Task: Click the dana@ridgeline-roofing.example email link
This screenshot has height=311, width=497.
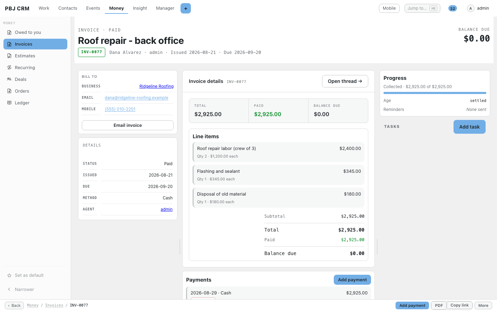Action: pyautogui.click(x=137, y=98)
